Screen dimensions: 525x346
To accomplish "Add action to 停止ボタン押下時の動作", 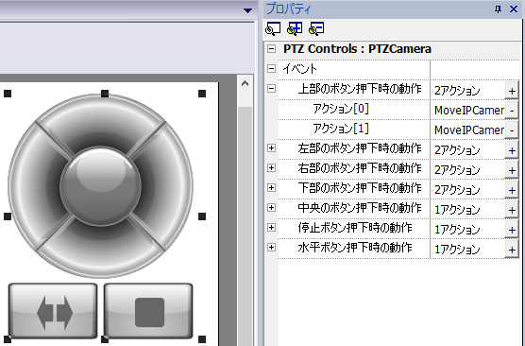I will pyautogui.click(x=512, y=230).
